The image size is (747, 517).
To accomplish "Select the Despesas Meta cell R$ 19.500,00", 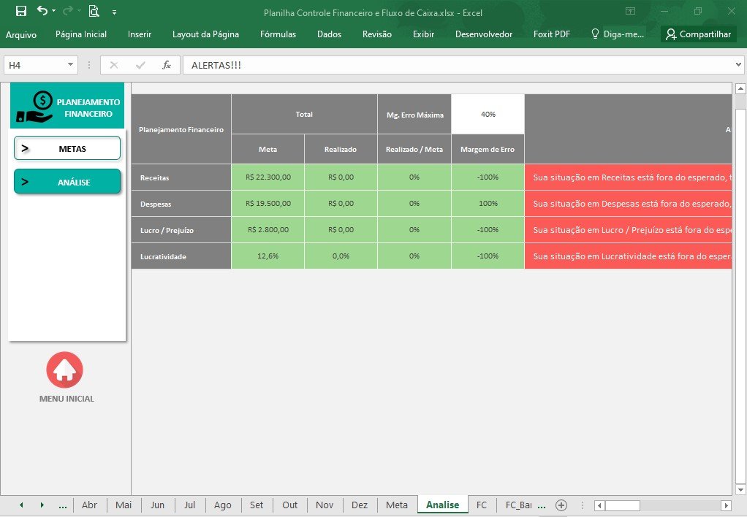I will [268, 203].
